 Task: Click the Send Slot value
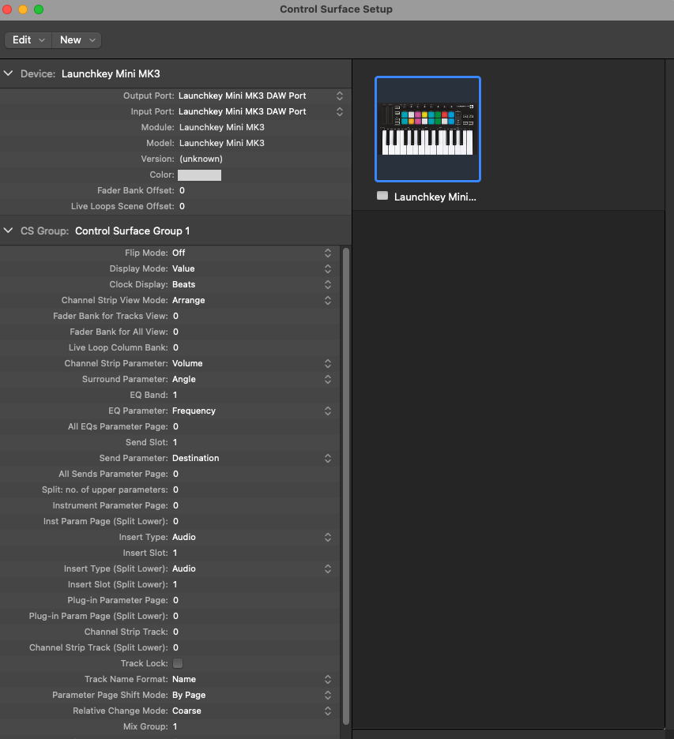175,442
